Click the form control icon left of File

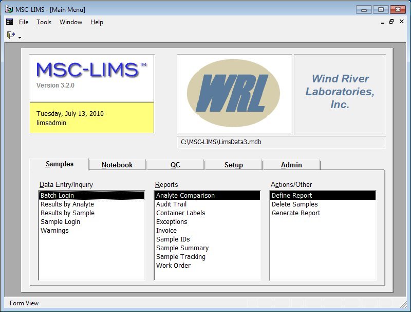[x=9, y=22]
